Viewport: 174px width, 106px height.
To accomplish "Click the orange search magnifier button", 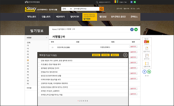I will [101, 9].
